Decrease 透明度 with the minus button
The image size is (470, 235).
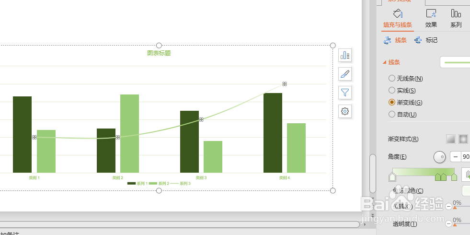tap(449, 224)
